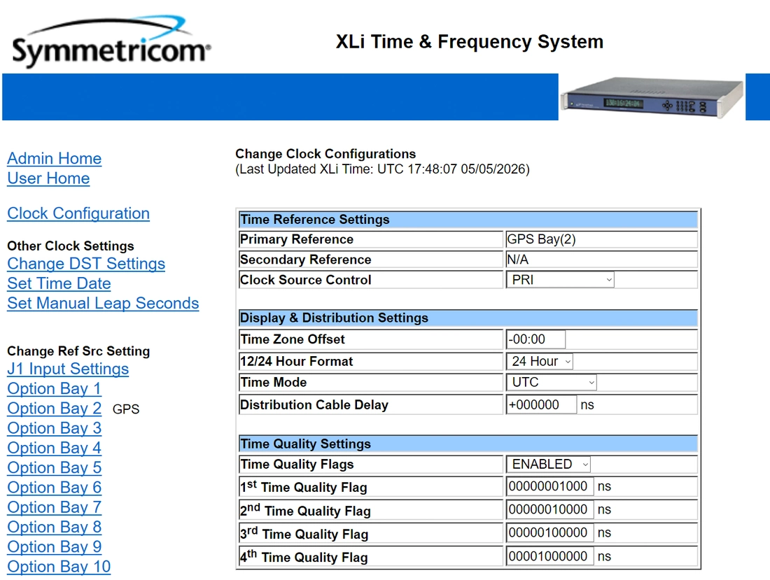The height and width of the screenshot is (580, 770).
Task: Open the Set Time Date page
Action: [x=59, y=283]
